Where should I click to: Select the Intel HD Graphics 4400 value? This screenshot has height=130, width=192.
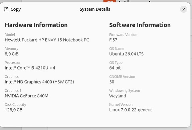[39, 82]
